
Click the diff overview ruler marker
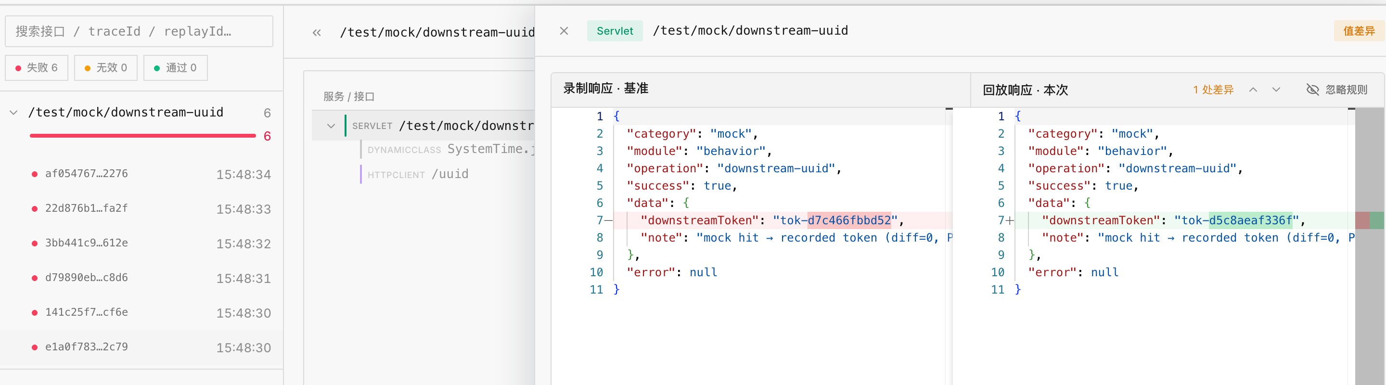pyautogui.click(x=1369, y=220)
